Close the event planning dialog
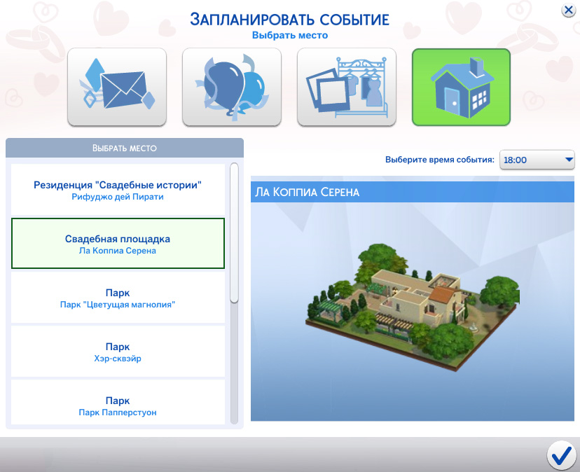This screenshot has width=580, height=472. [568, 10]
